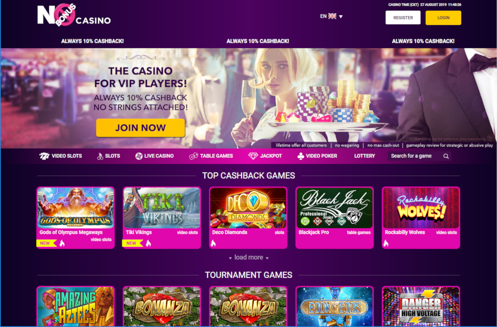Click the search magnifier icon
Image resolution: width=497 pixels, height=327 pixels.
coord(446,156)
